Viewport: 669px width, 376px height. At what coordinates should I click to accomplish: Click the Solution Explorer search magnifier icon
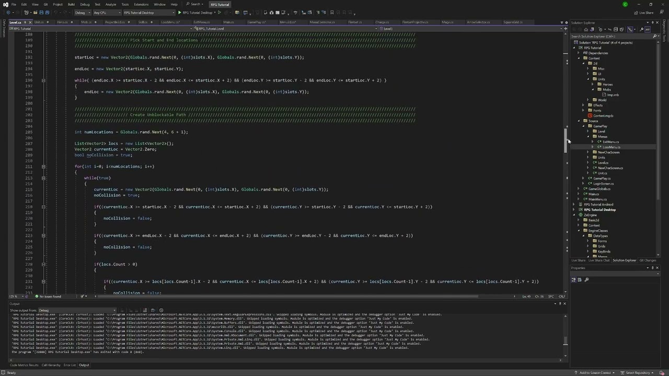[654, 37]
